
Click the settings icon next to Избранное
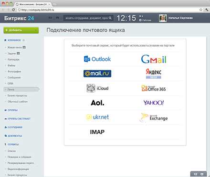24,40
